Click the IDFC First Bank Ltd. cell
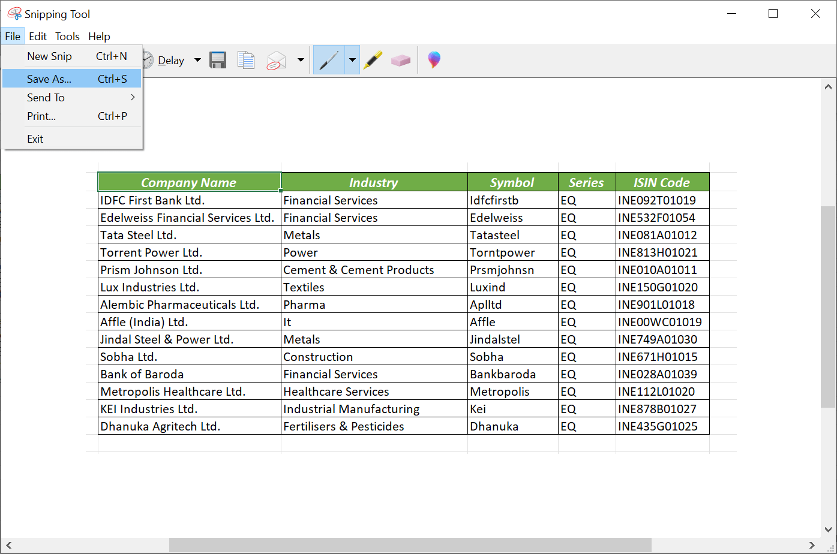Screen dimensions: 837x554 point(189,200)
